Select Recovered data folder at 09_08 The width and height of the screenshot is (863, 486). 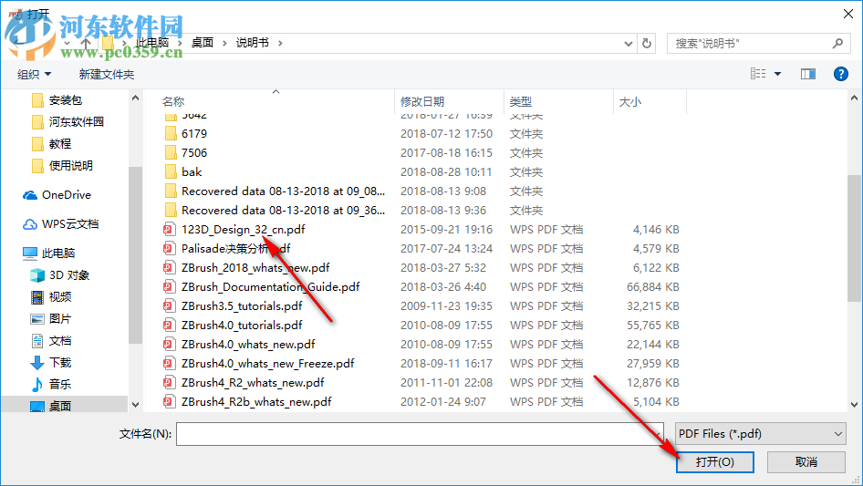[x=283, y=191]
